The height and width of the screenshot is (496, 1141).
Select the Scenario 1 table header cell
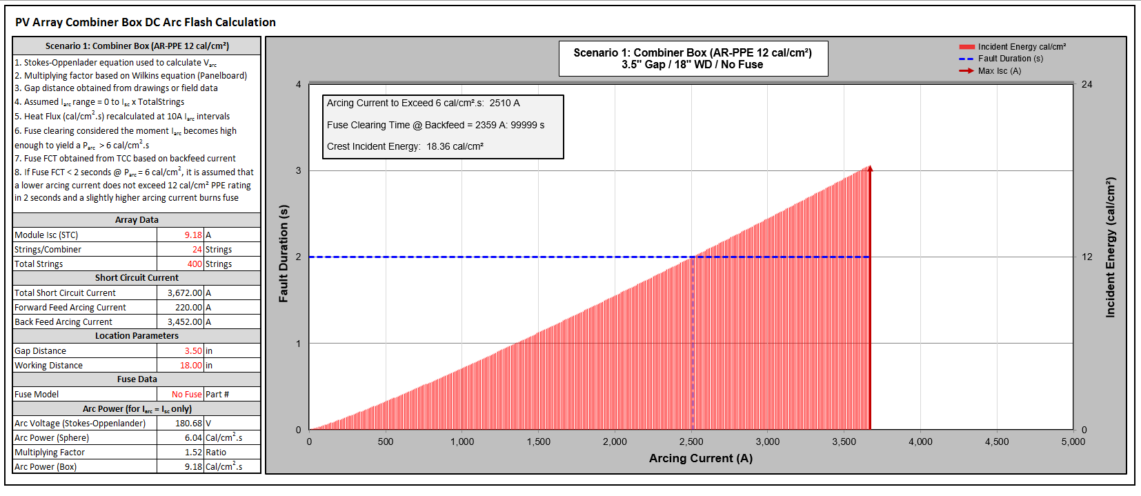[137, 46]
